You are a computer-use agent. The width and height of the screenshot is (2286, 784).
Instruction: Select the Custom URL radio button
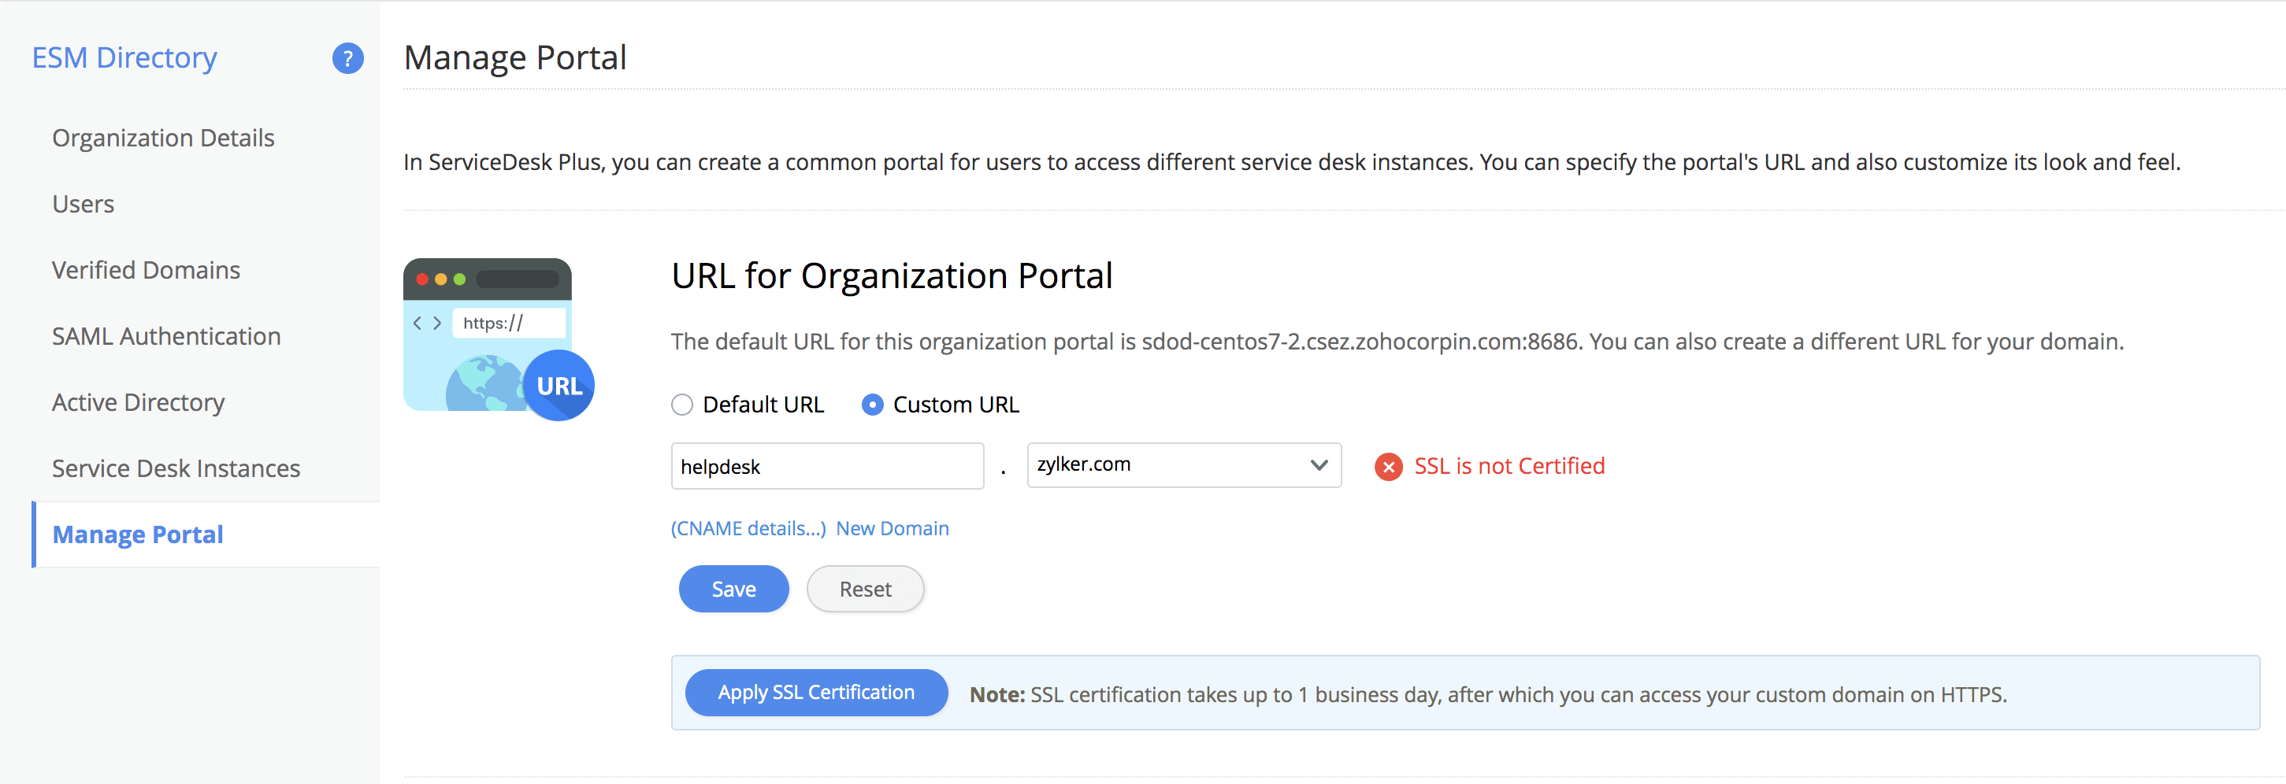tap(872, 405)
